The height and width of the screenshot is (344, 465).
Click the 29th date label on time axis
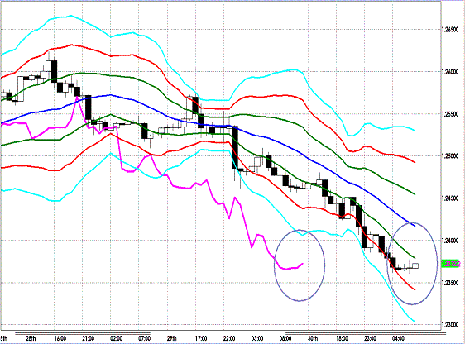(x=172, y=338)
